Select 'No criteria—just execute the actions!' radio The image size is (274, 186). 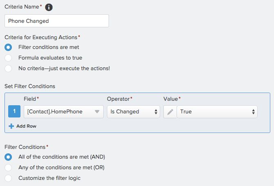click(x=8, y=69)
